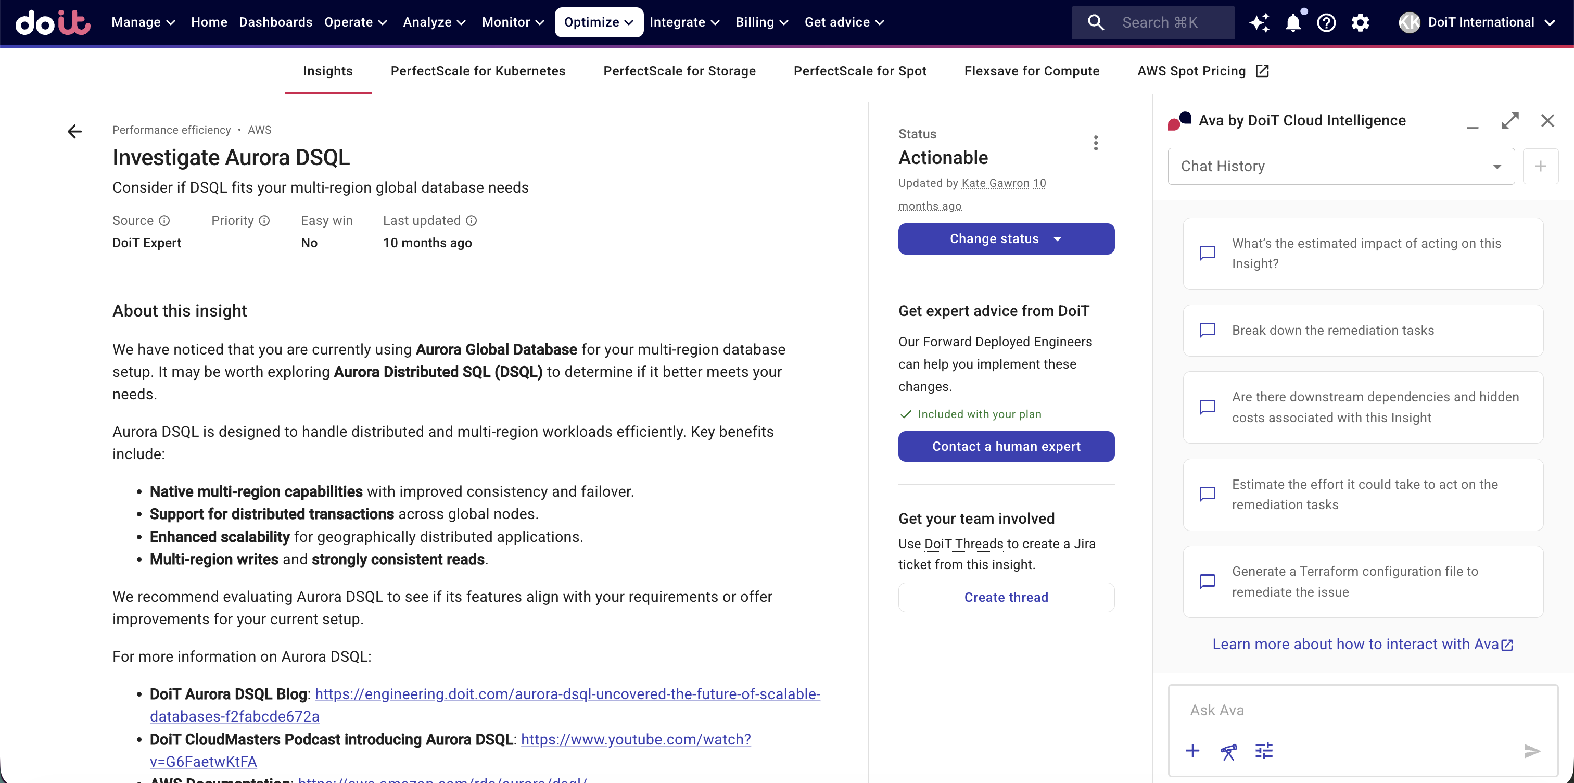Click the telescope icon in Ask Ava box
The width and height of the screenshot is (1574, 783).
[x=1228, y=751]
